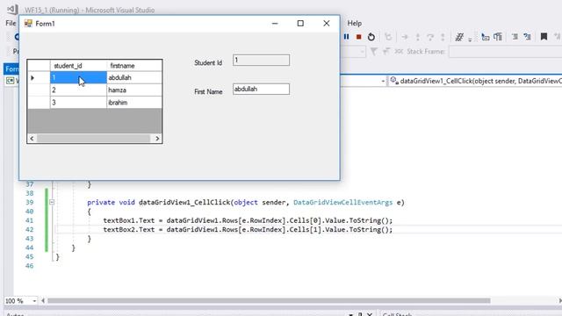
Task: Expand the member dropdown showing dataGridView1_CellClick
Action: pos(476,82)
